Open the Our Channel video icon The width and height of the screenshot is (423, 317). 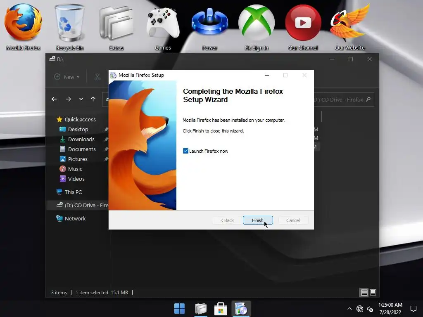point(303,27)
